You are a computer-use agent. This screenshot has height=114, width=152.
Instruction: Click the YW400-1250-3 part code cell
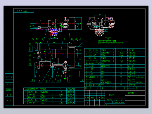94,63
